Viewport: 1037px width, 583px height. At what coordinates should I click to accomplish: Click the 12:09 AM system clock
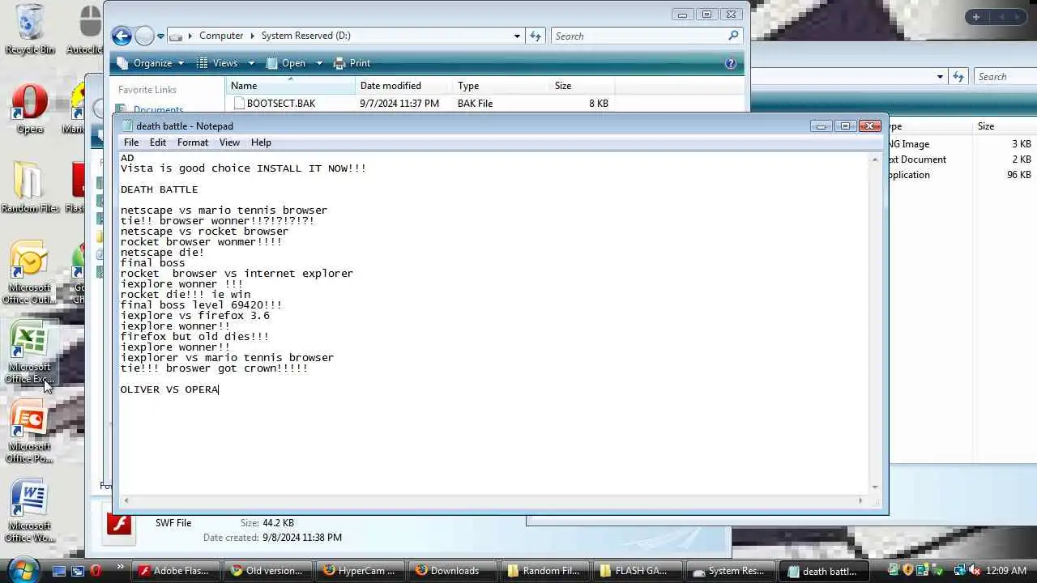(x=1007, y=571)
